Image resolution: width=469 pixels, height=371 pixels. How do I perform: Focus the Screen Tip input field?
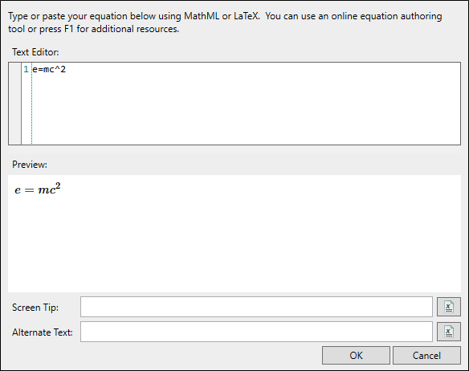256,307
